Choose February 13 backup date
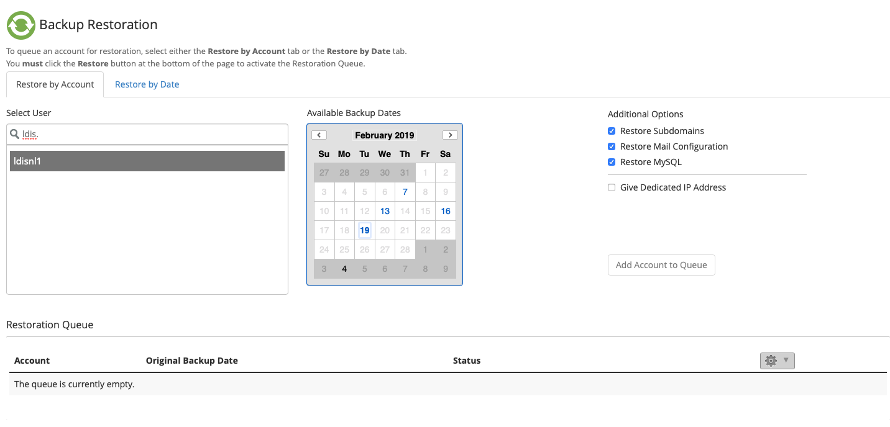 point(385,211)
